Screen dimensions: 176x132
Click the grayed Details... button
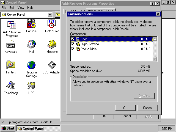point(144,96)
